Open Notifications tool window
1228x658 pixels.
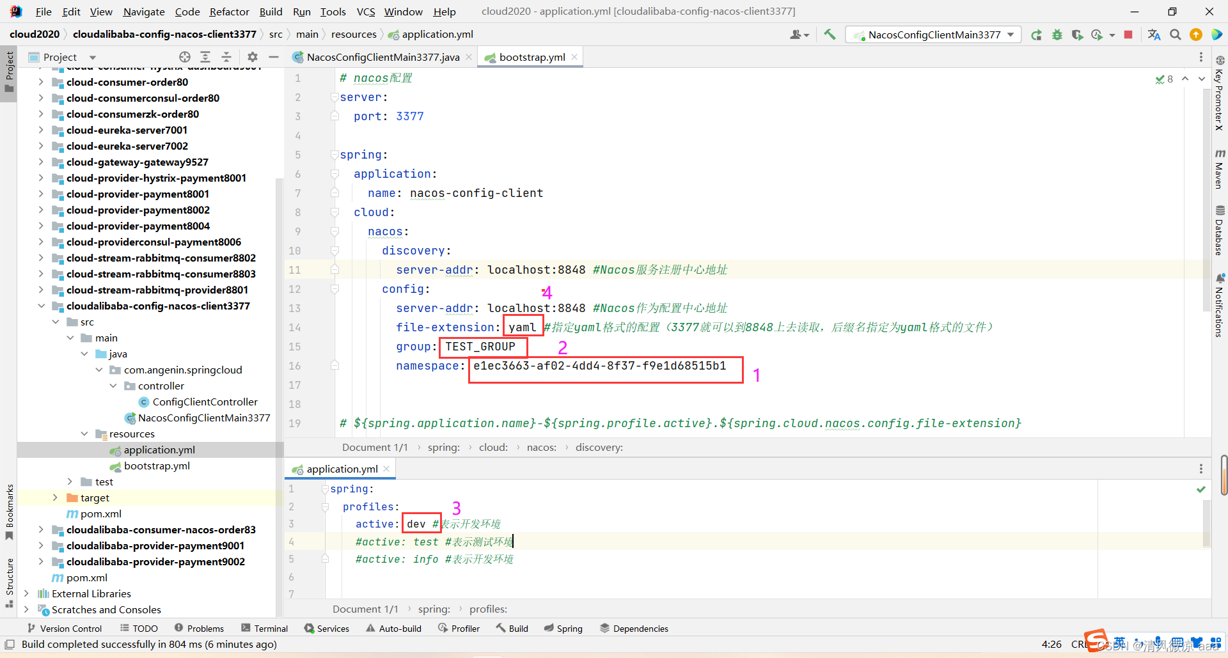tap(1220, 305)
